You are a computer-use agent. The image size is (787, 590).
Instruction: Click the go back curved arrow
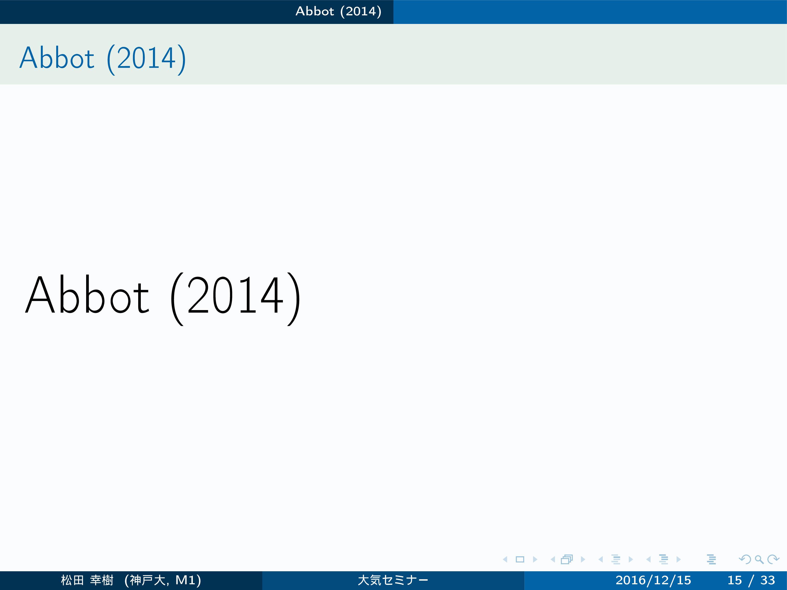[745, 559]
